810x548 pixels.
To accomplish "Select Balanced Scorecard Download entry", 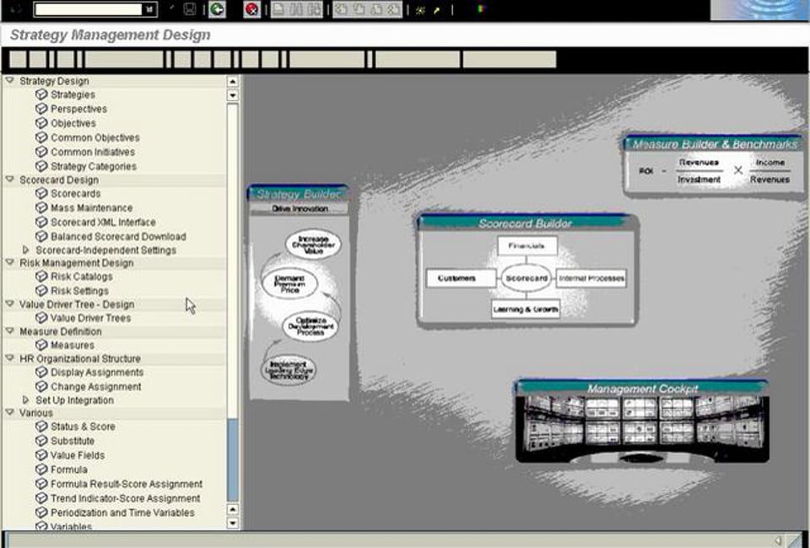I will [118, 237].
